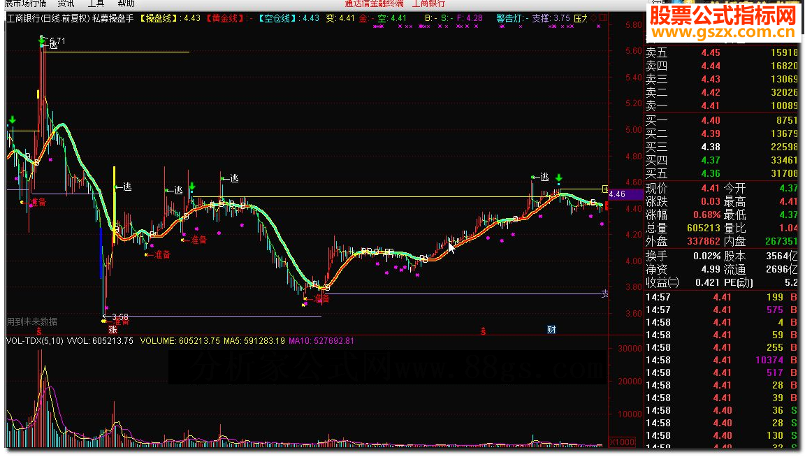The height and width of the screenshot is (457, 805).
Task: Select the 卖一 4.41 order row
Action: pos(721,106)
